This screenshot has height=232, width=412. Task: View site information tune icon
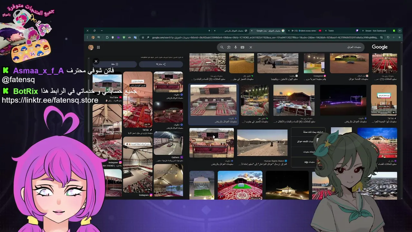click(381, 37)
